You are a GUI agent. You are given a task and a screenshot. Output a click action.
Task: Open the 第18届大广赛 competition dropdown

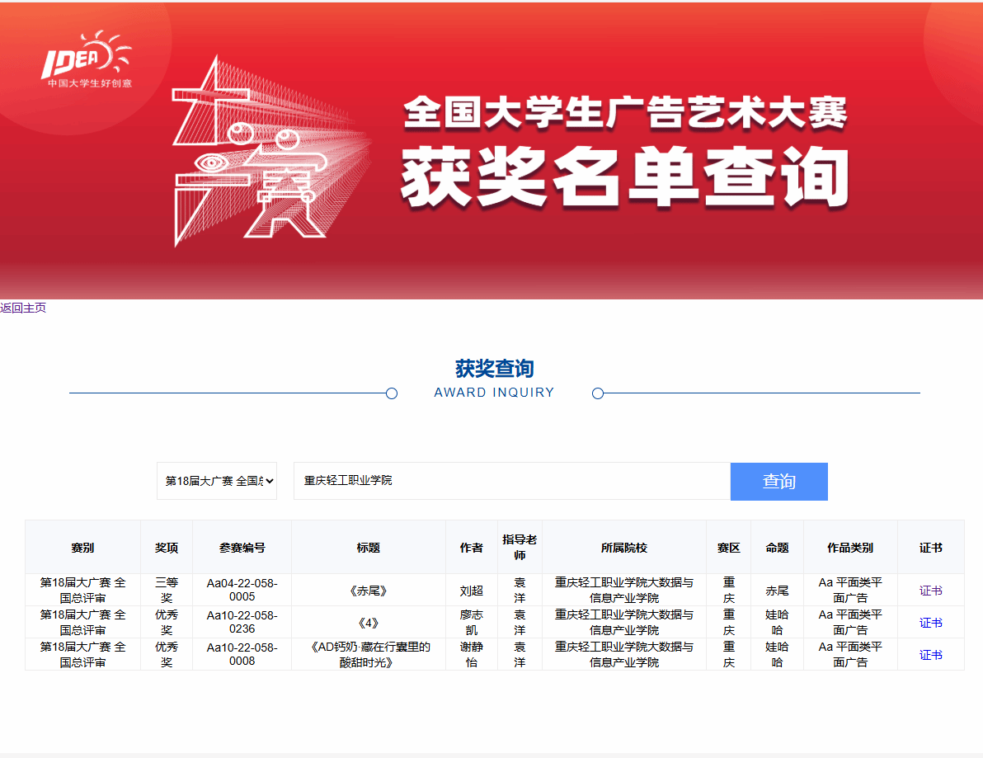(x=217, y=481)
